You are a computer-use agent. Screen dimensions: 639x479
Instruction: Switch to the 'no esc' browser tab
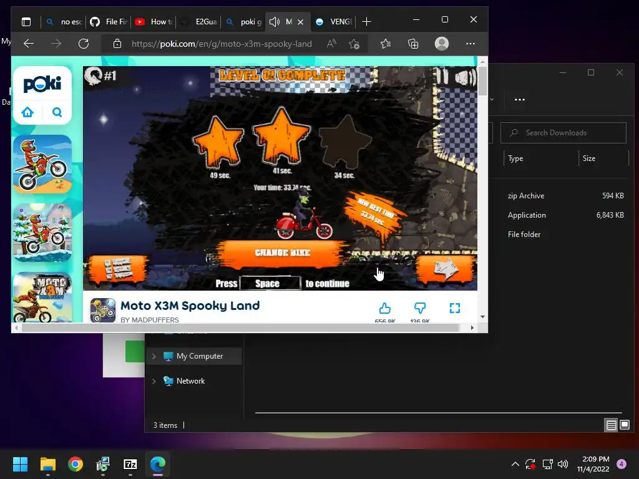point(64,22)
